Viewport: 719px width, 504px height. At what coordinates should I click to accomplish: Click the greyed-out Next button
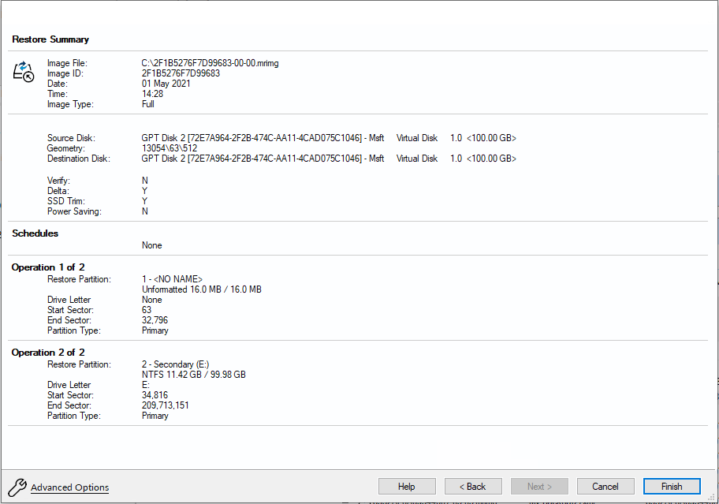pyautogui.click(x=539, y=487)
